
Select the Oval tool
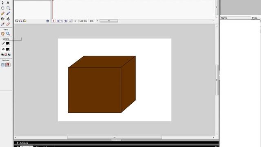[3, 8]
